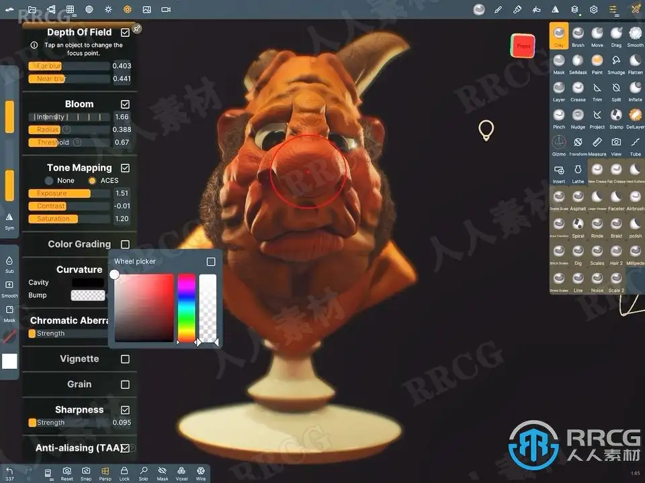
Task: Click the Front view cube
Action: [x=523, y=46]
